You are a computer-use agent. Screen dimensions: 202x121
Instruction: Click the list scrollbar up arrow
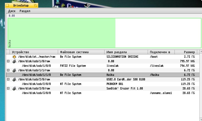pyautogui.click(x=201, y=52)
